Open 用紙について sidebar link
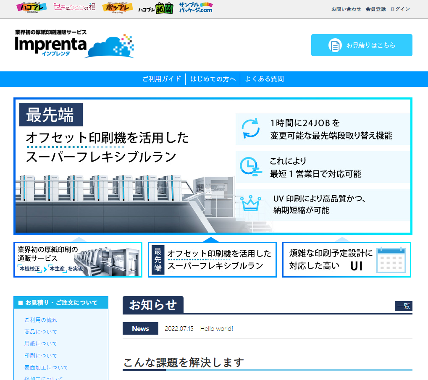 pyautogui.click(x=41, y=343)
